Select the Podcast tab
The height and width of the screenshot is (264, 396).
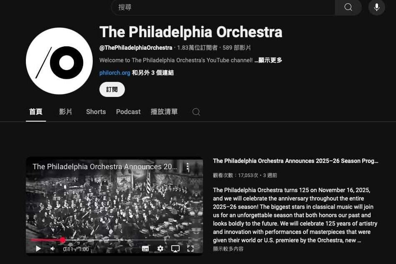coord(128,112)
